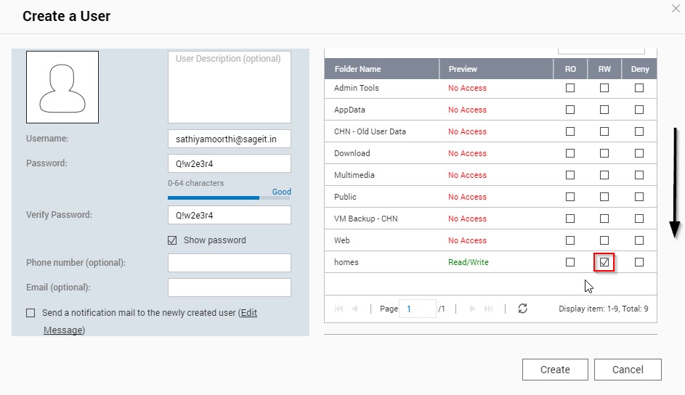Screen dimensions: 685x395
Task: Check RW permission for Multimedia folder
Action: click(x=604, y=175)
